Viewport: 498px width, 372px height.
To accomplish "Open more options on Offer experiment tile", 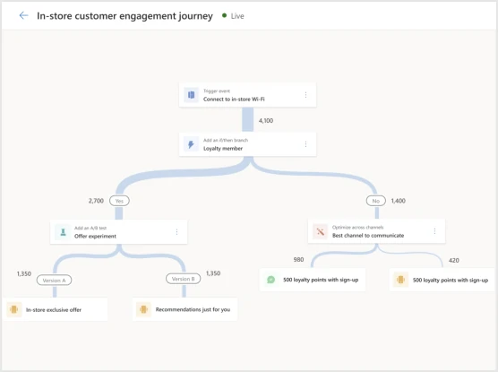I will pos(176,232).
